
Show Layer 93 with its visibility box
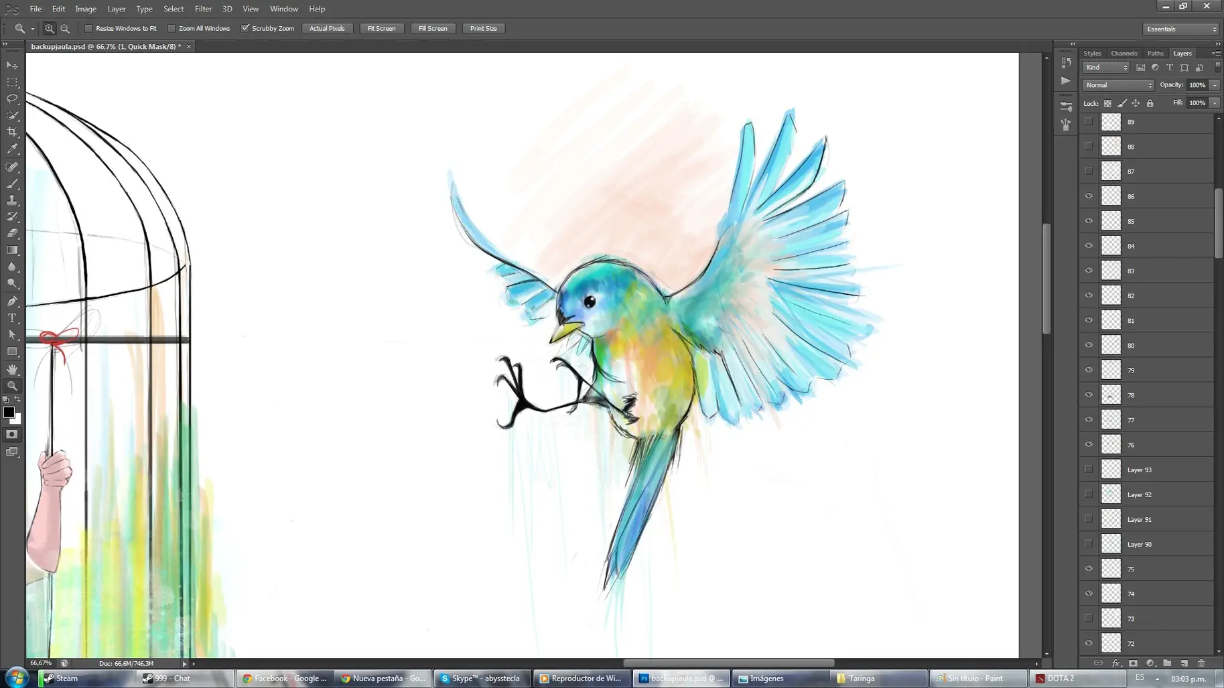[x=1089, y=470]
